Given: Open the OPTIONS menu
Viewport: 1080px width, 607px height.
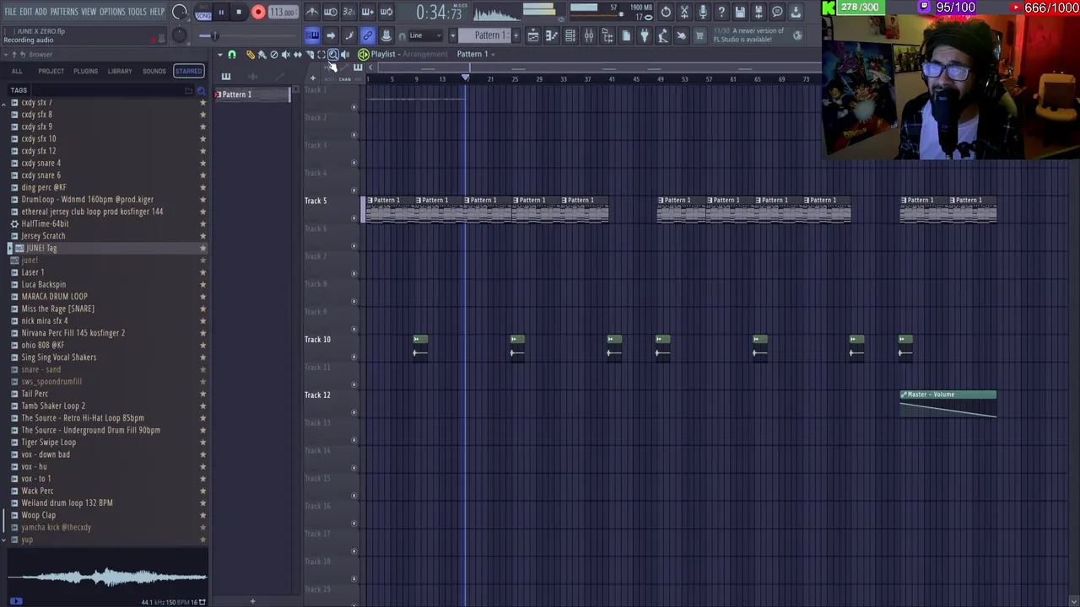Looking at the screenshot, I should (112, 12).
